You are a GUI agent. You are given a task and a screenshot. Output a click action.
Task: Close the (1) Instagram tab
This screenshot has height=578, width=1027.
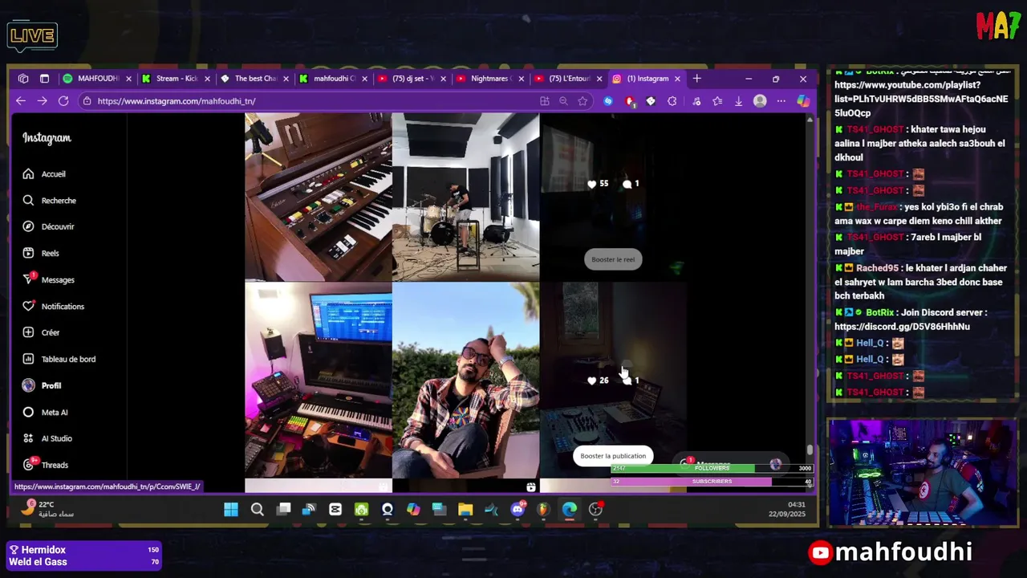(677, 79)
